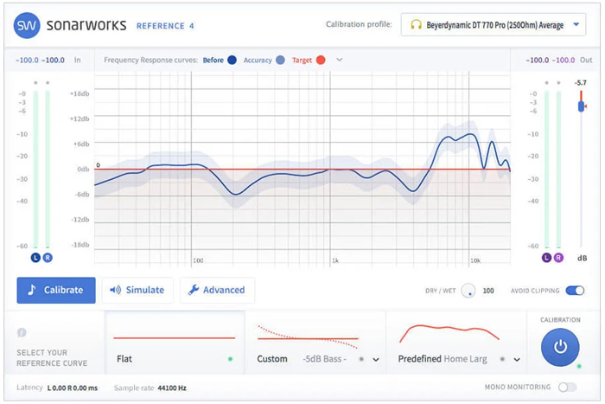Click the Dry/Wet knob
Viewport: 605px width, 404px height.
coord(468,291)
